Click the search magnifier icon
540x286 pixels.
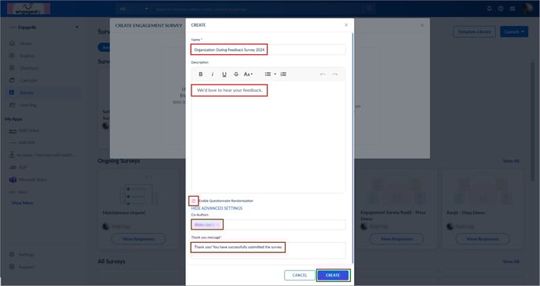pyautogui.click(x=369, y=9)
